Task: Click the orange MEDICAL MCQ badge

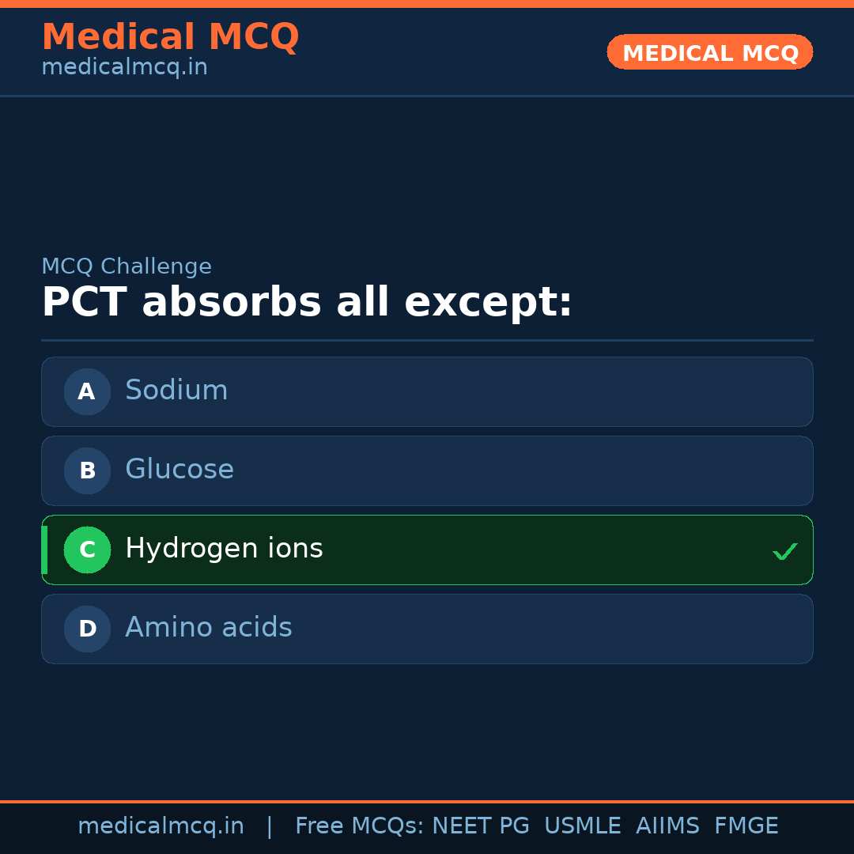Action: tap(709, 52)
